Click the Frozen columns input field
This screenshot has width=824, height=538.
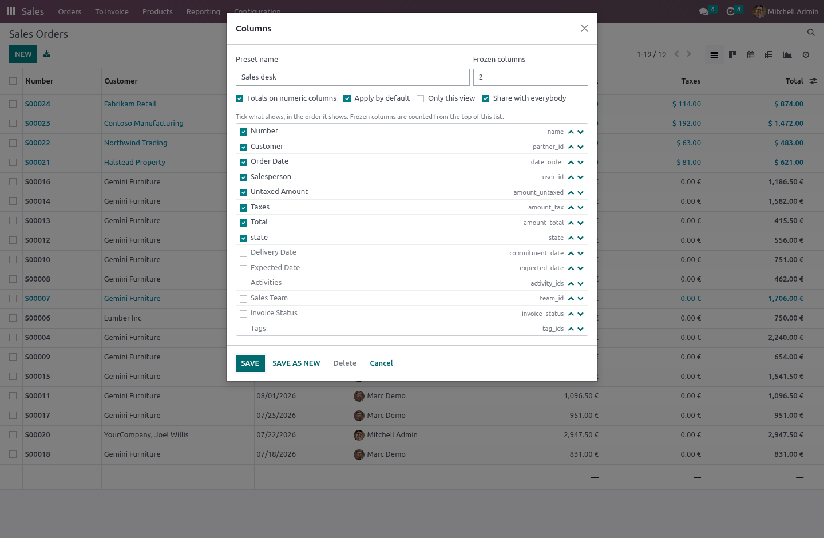coord(530,77)
